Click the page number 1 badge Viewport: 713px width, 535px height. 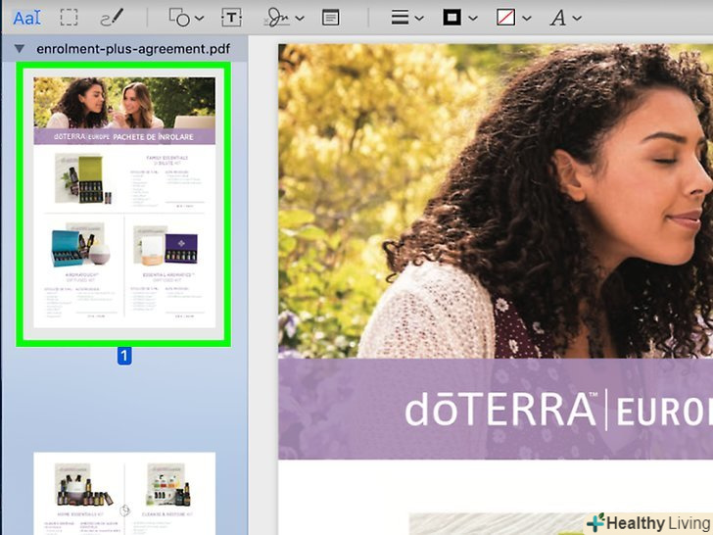coord(124,357)
